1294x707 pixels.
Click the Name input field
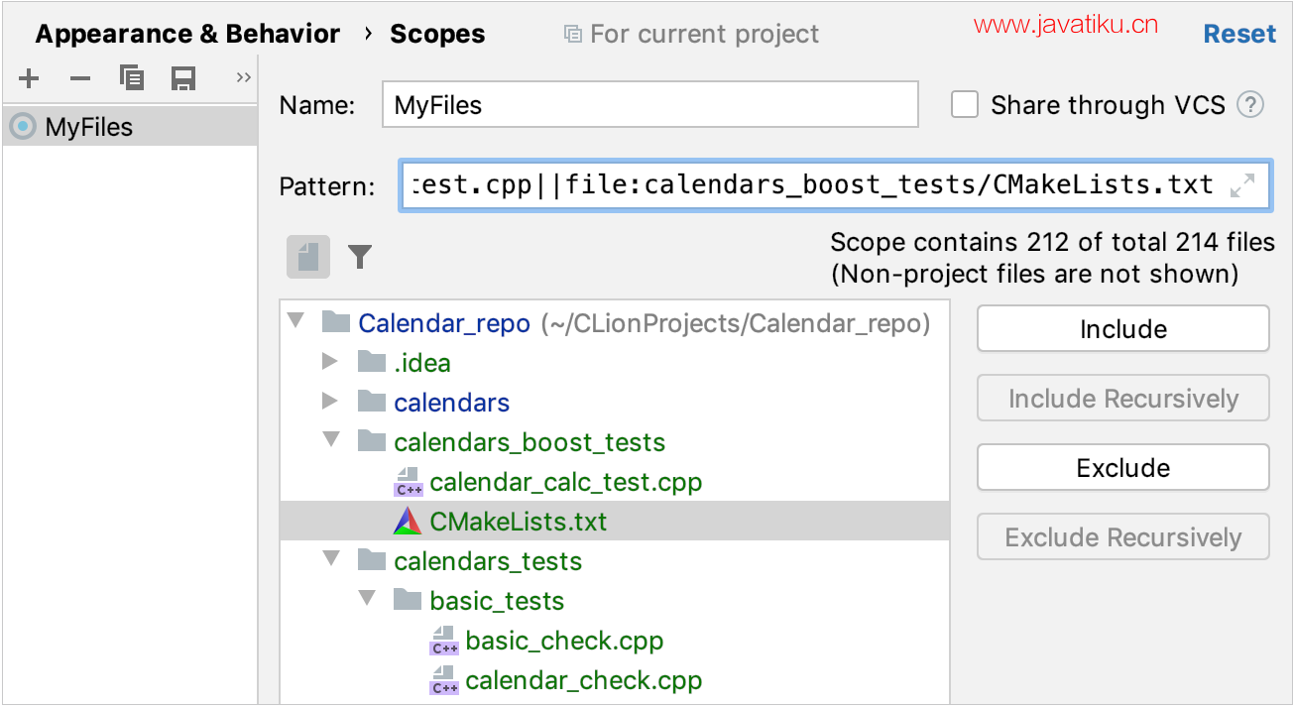(649, 105)
